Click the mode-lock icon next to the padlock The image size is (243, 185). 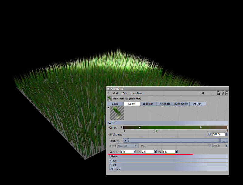point(222,93)
